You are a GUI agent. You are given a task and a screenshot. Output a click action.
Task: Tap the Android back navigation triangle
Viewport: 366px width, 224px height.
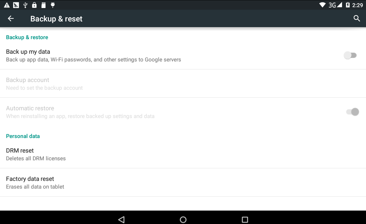121,219
